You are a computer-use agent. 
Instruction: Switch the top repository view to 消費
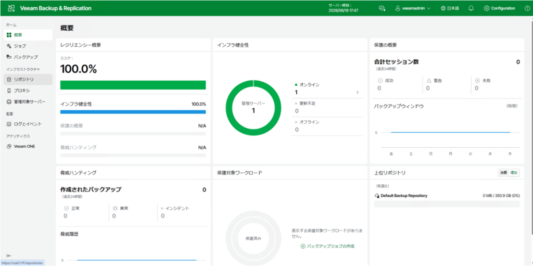[x=503, y=173]
